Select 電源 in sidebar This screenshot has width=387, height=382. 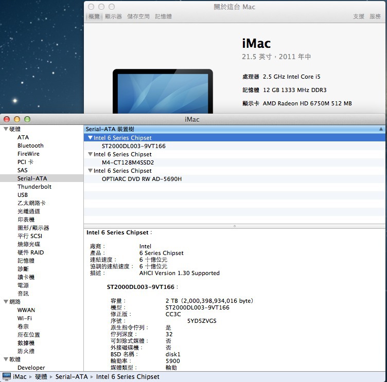(23, 285)
